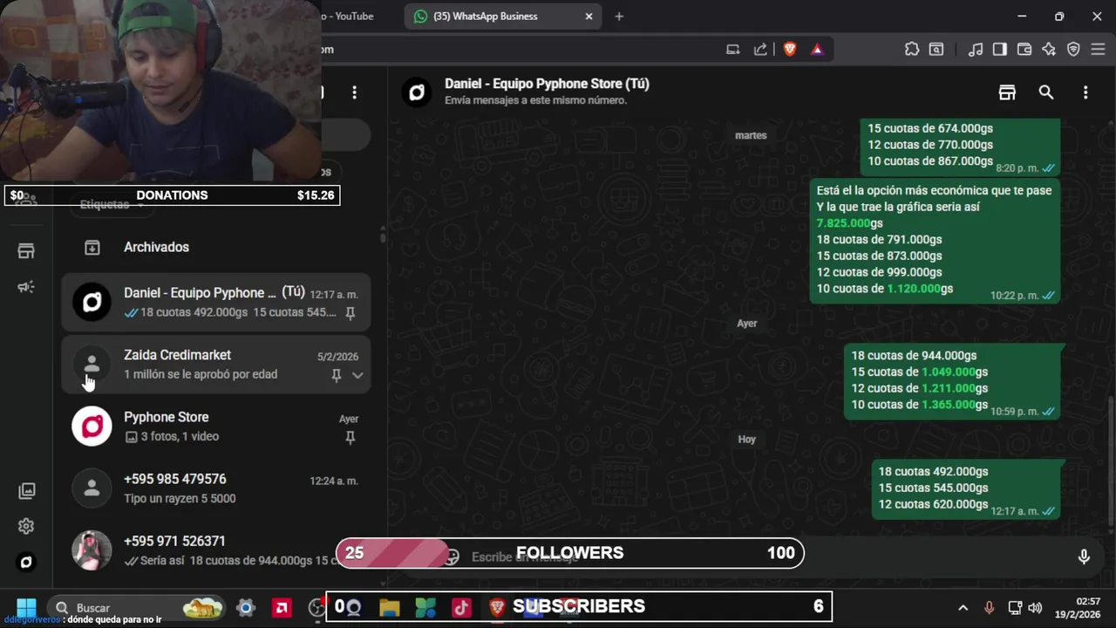Click pin icon on Daniel Equipo Pyphone row
The height and width of the screenshot is (628, 1116).
[350, 313]
